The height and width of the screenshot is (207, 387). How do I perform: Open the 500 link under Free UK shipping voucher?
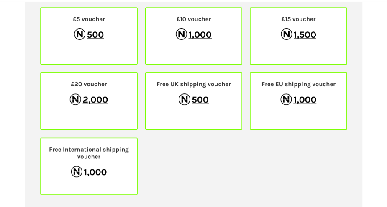200,100
